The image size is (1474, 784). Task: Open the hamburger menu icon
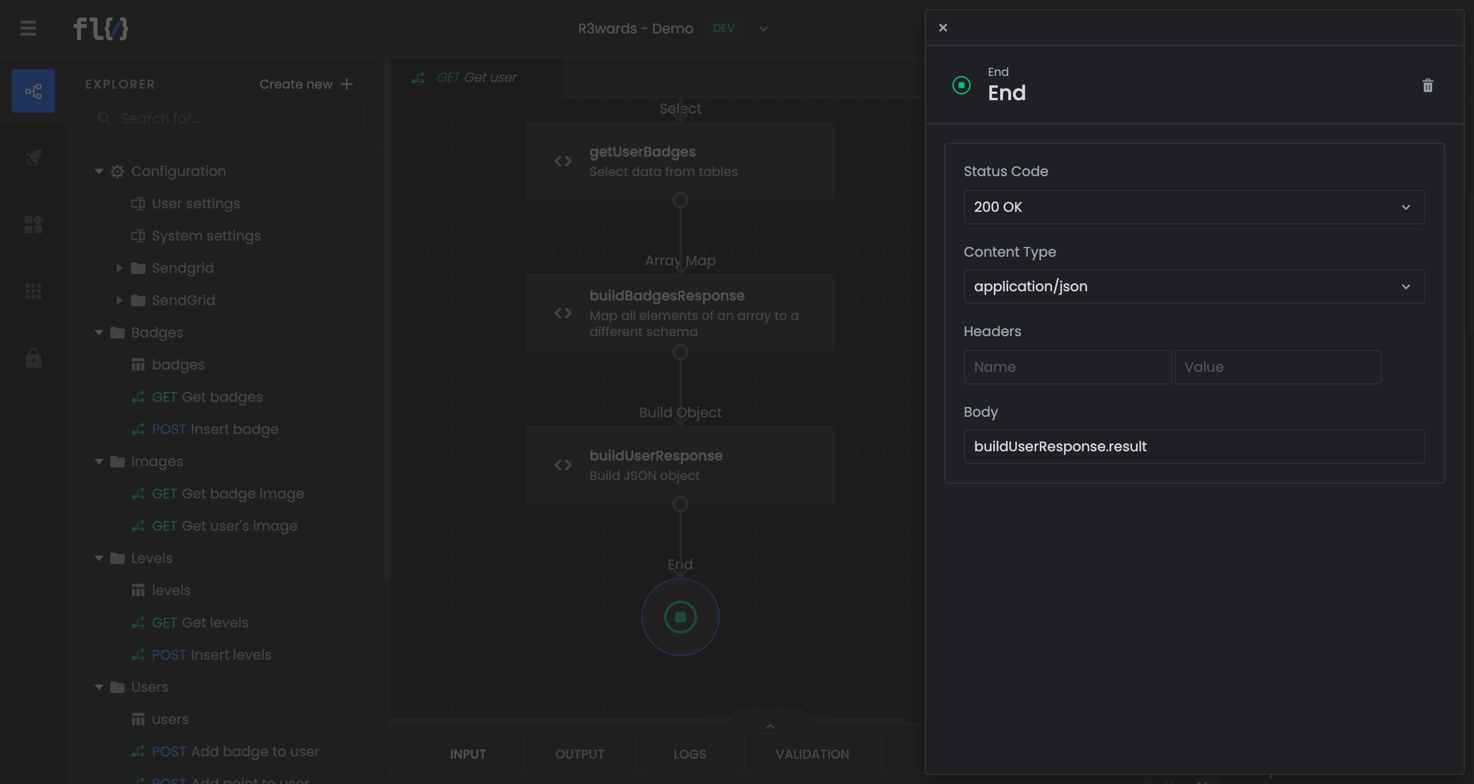[x=28, y=28]
